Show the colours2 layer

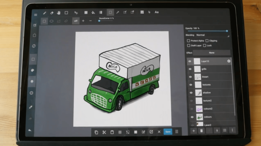[192, 109]
